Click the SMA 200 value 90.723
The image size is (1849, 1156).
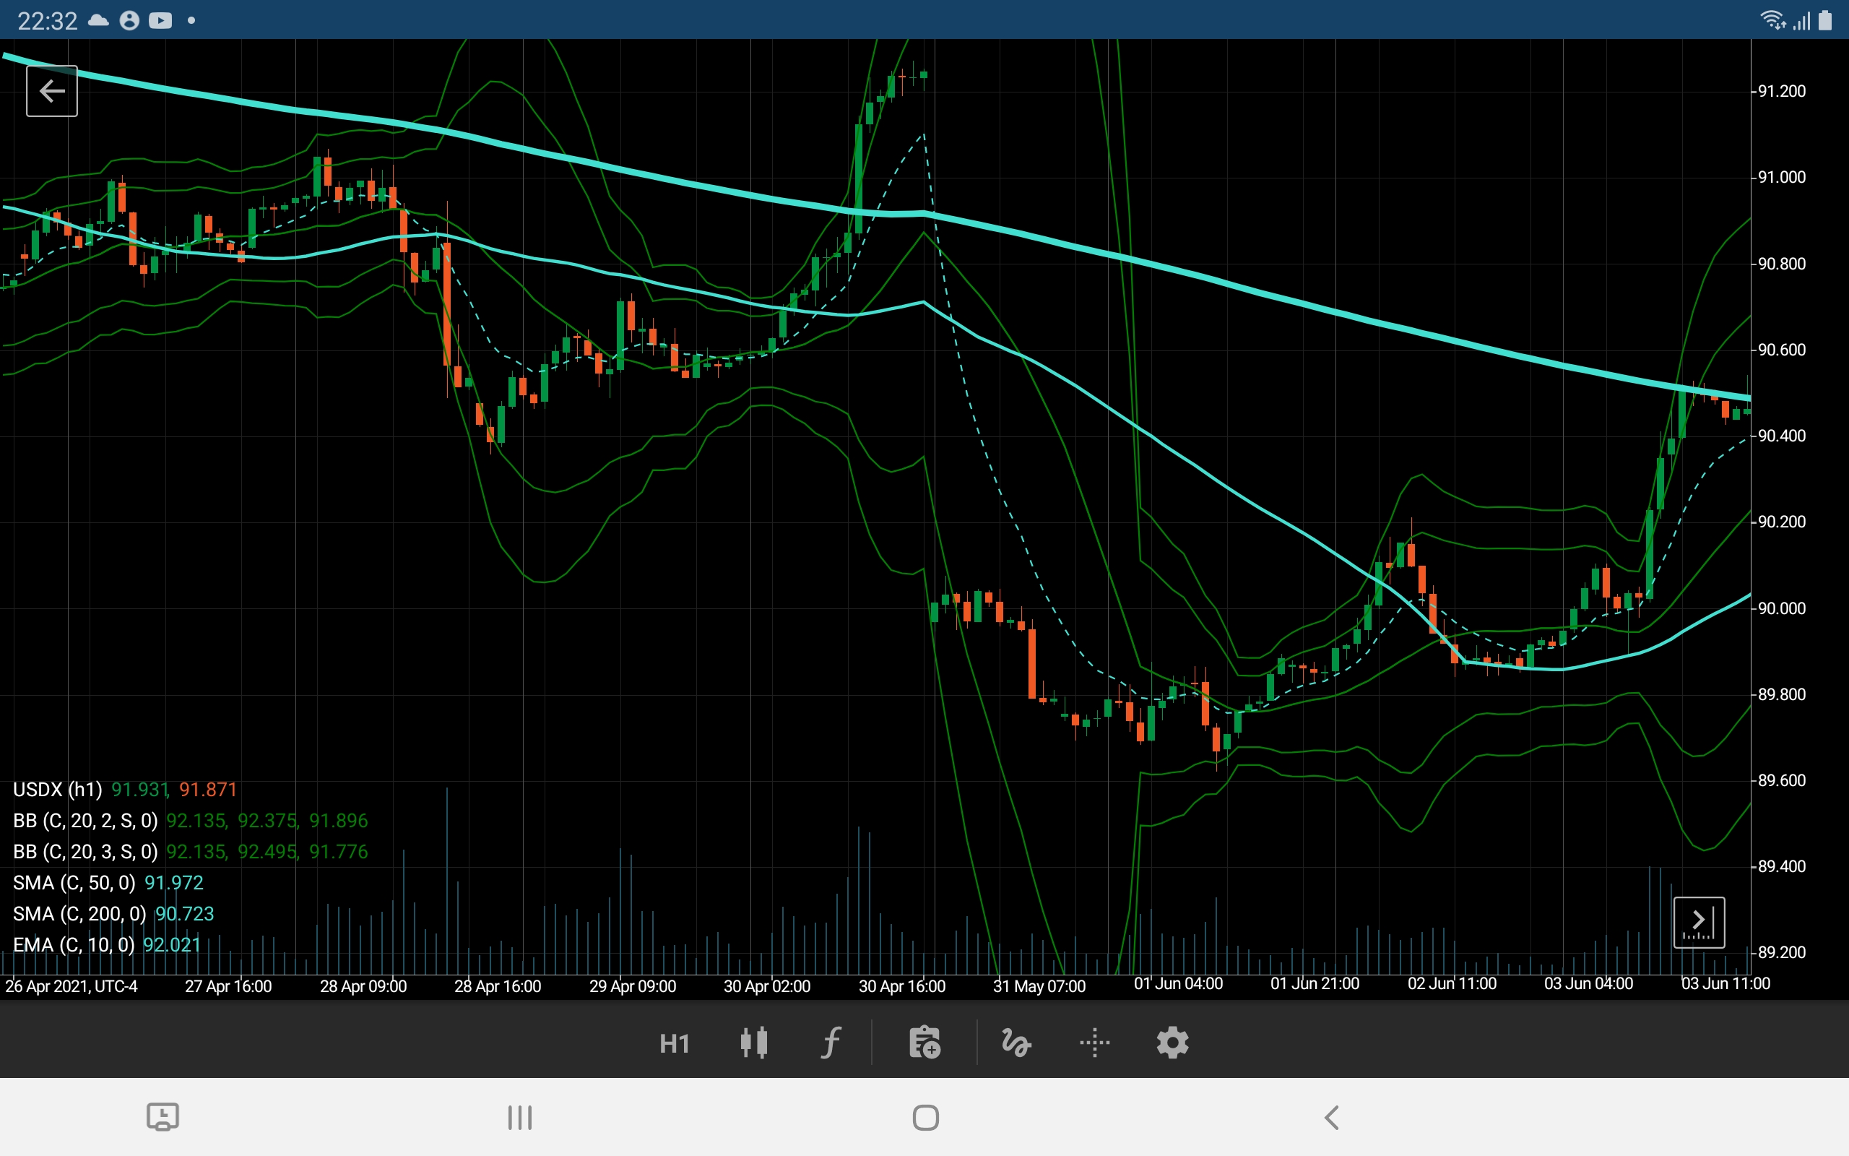[x=184, y=914]
